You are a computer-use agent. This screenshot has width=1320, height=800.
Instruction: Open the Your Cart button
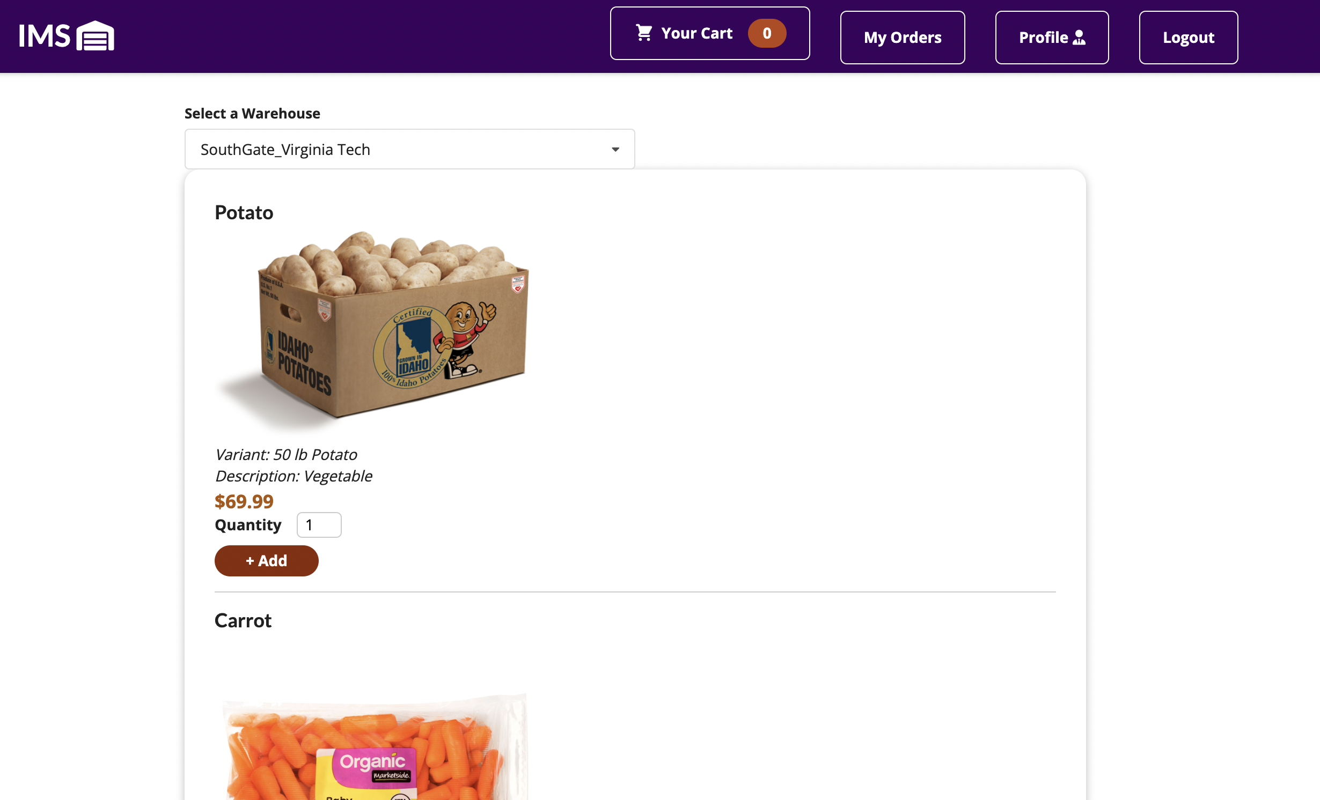[709, 33]
